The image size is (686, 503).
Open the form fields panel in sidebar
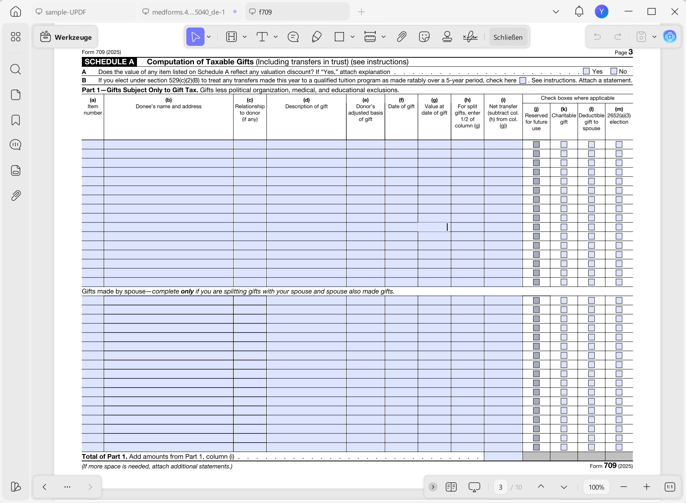[16, 170]
